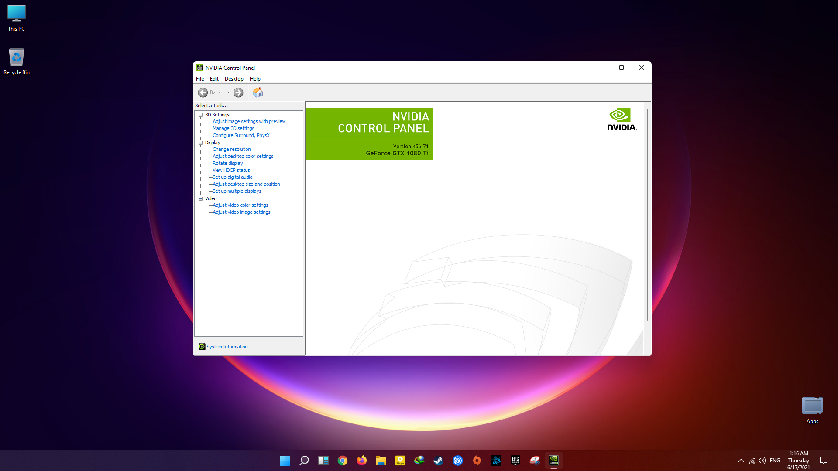838x471 pixels.
Task: Launch Google Chrome from the taskbar
Action: click(343, 461)
